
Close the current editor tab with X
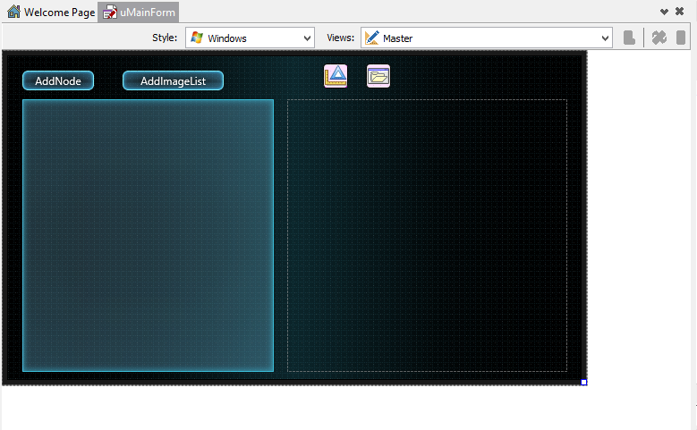(x=679, y=12)
